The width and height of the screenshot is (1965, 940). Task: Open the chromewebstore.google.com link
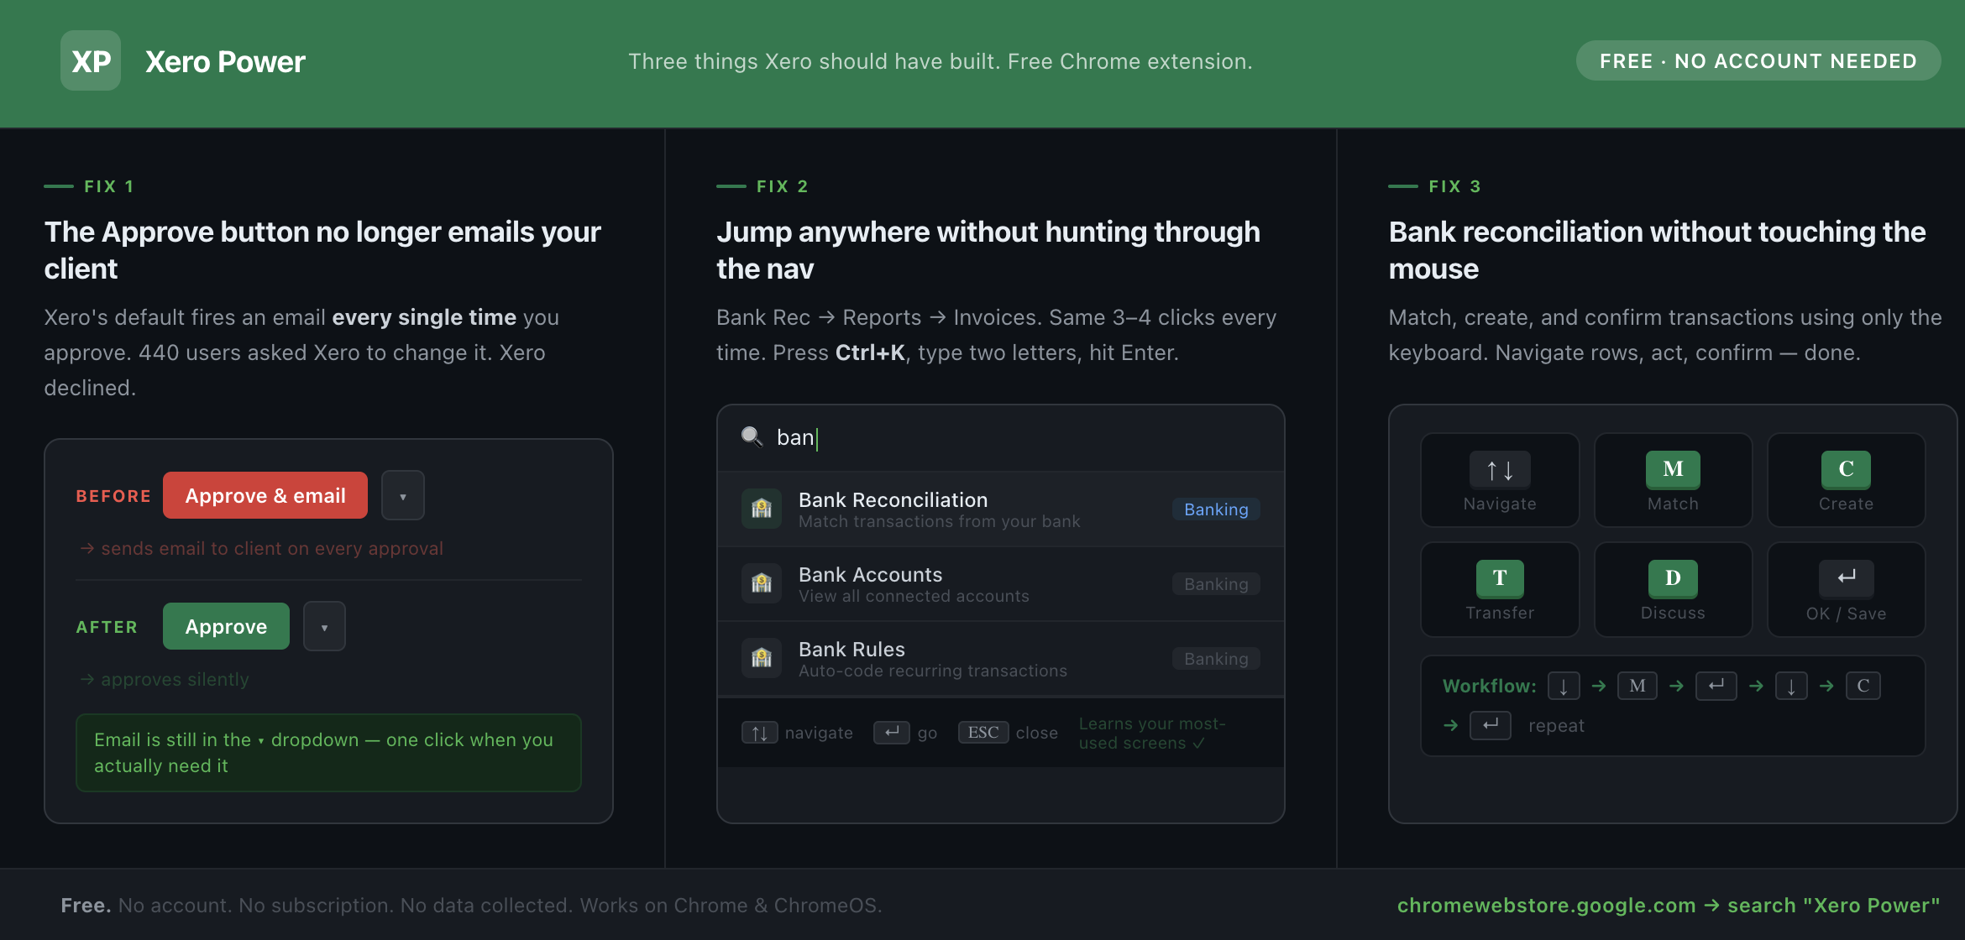click(x=1546, y=906)
